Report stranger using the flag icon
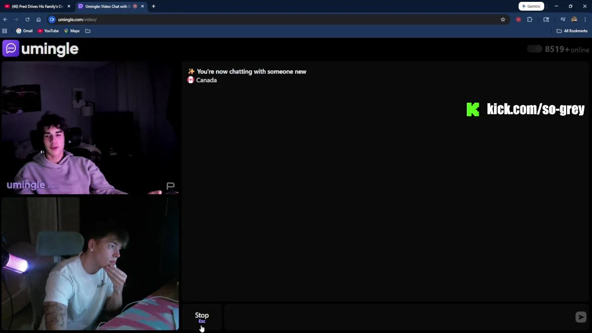The width and height of the screenshot is (592, 333). pyautogui.click(x=170, y=186)
